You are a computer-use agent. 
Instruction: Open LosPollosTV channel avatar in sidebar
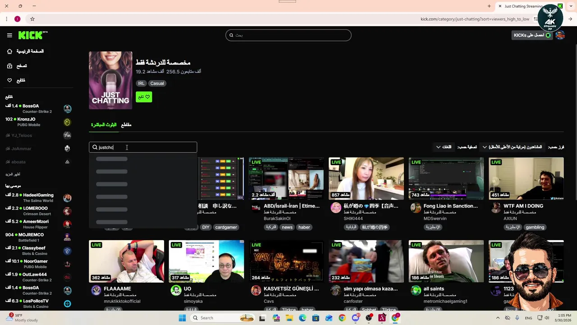pos(67,303)
